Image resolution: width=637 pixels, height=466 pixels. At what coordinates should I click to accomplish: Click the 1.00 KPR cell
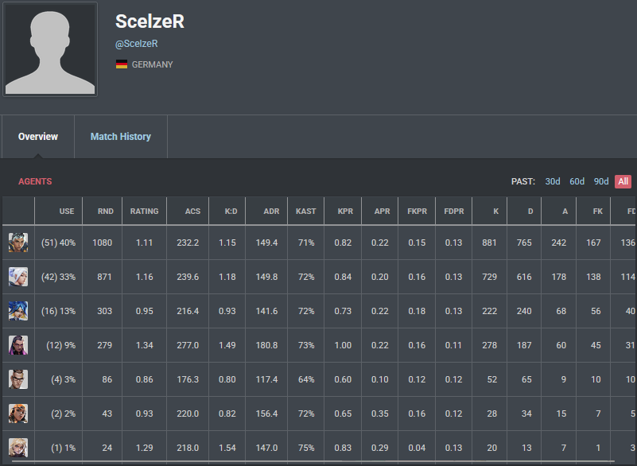[343, 345]
